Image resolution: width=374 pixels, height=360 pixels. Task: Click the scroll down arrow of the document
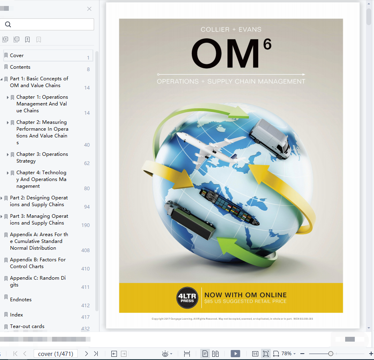click(x=369, y=328)
